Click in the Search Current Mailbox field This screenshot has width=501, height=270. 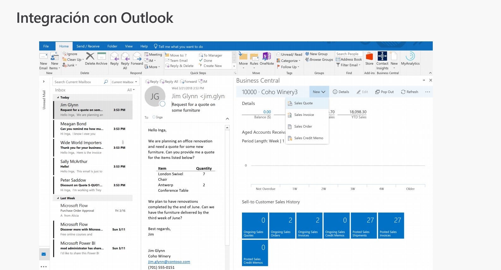click(x=78, y=82)
